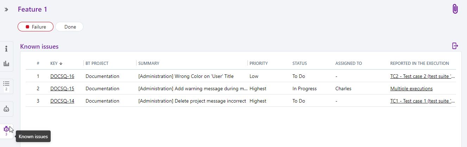The image size is (467, 147).
Task: Open the TC2 - Test case 2 execution link
Action: (x=422, y=76)
